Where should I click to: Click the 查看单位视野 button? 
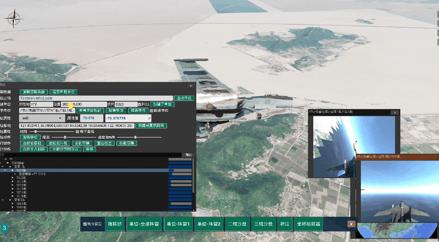pyautogui.click(x=90, y=111)
